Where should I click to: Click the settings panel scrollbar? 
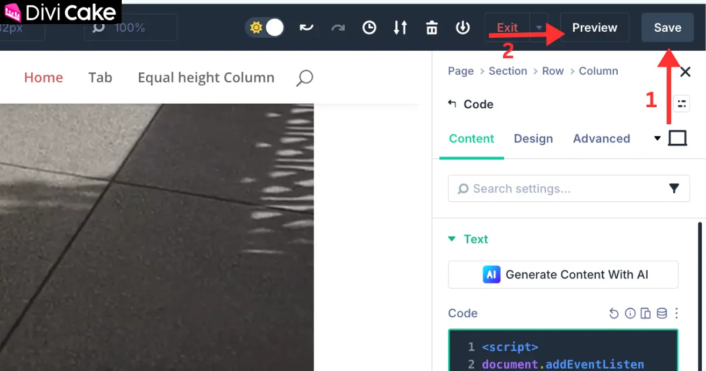click(x=700, y=296)
